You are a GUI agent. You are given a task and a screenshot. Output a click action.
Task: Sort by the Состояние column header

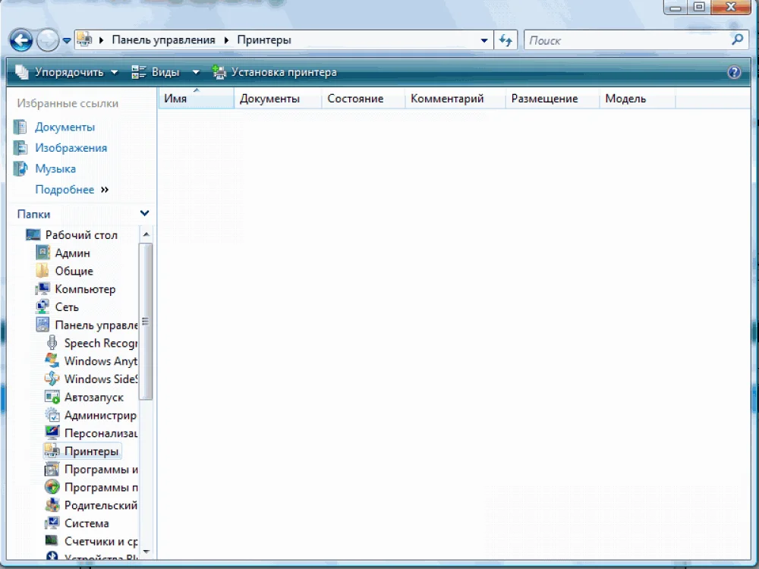(x=355, y=99)
